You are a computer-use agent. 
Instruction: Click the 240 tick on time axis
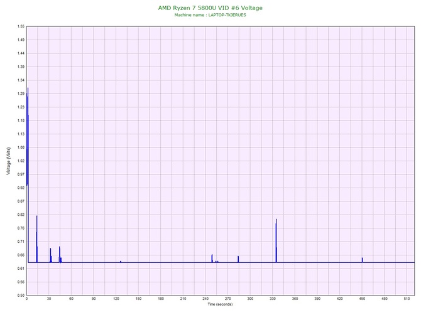click(x=205, y=299)
